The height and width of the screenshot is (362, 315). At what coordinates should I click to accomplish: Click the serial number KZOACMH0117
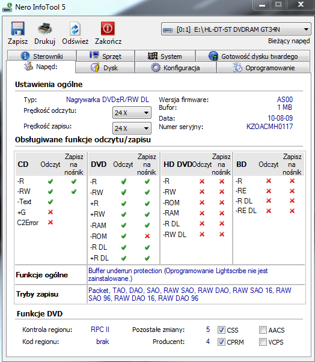pos(269,127)
